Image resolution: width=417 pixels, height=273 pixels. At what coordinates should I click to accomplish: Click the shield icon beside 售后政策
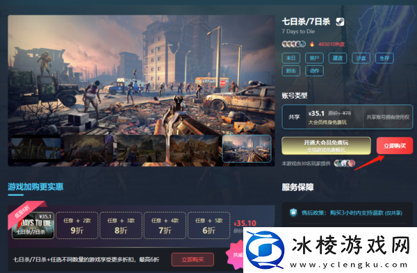click(293, 213)
